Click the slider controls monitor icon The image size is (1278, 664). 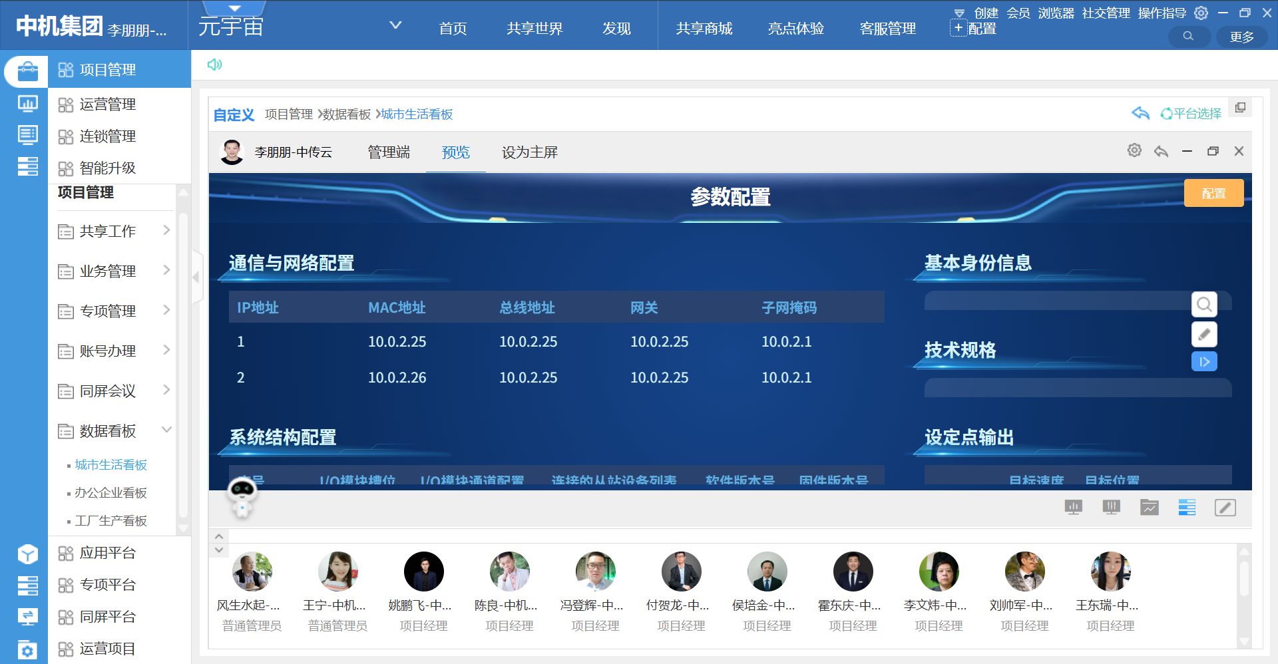pos(1111,508)
